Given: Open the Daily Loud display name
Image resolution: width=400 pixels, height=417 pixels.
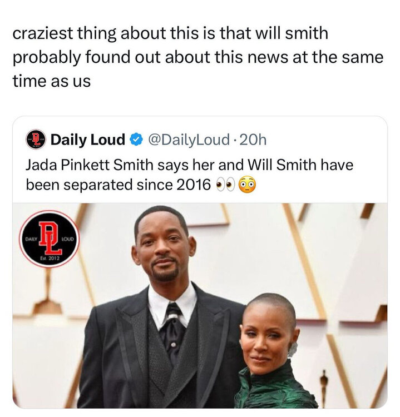Looking at the screenshot, I should (87, 140).
